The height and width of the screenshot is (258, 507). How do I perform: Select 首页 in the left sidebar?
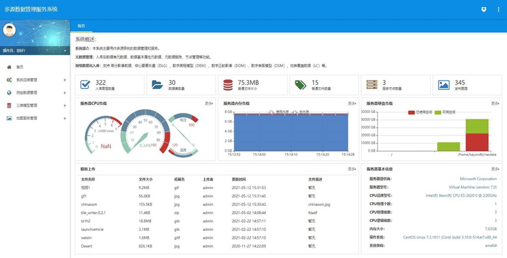tap(19, 67)
